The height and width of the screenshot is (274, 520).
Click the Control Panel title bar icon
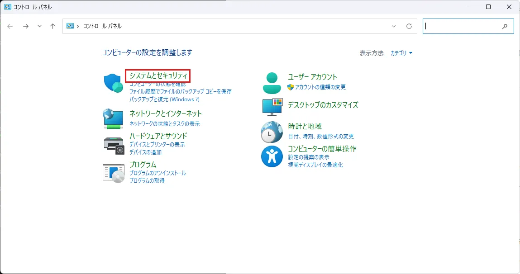[x=7, y=7]
